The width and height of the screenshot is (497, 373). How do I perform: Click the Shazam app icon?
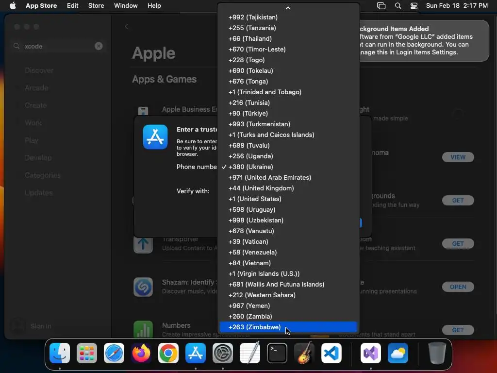tap(143, 287)
